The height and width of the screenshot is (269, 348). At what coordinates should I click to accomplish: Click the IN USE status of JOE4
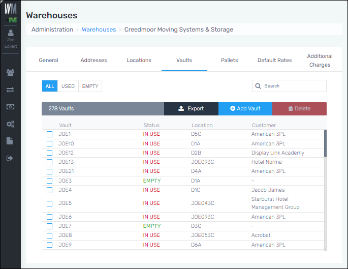click(151, 190)
